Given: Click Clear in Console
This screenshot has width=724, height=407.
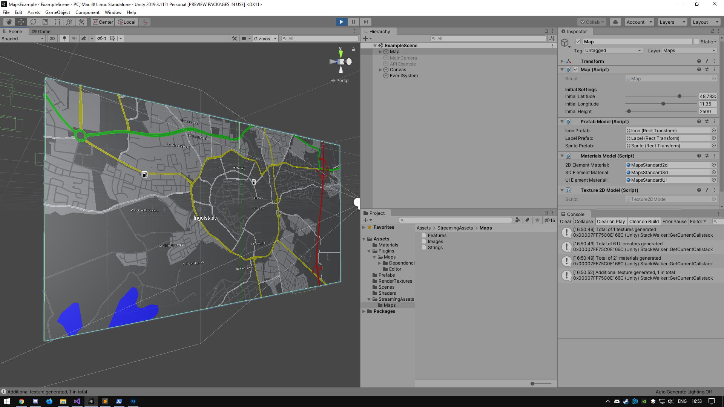Looking at the screenshot, I should tap(565, 222).
